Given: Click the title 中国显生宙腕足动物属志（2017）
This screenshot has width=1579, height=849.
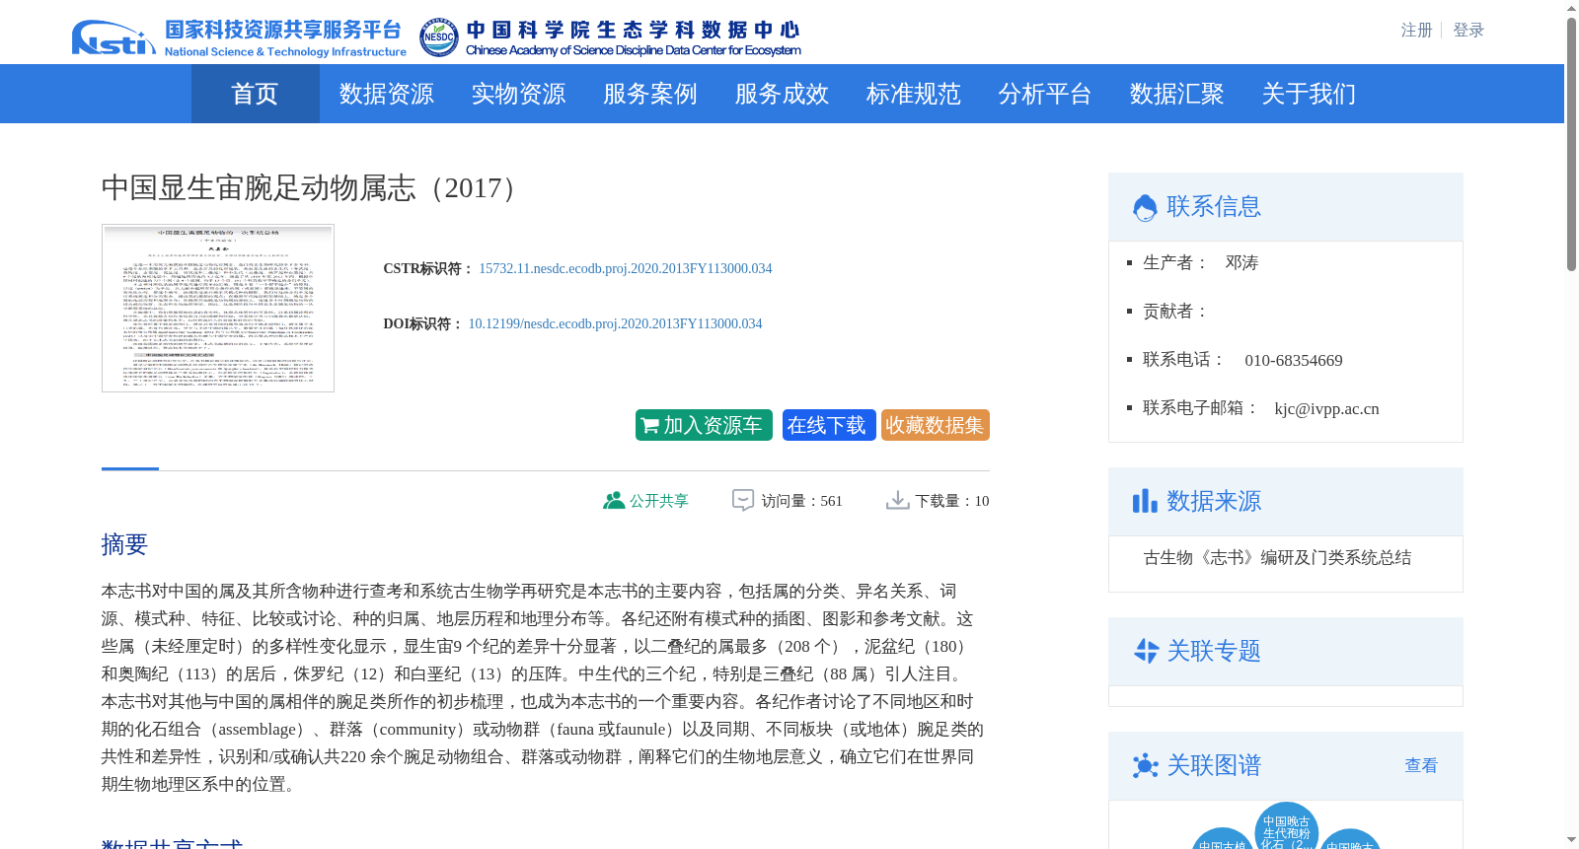Looking at the screenshot, I should (316, 187).
